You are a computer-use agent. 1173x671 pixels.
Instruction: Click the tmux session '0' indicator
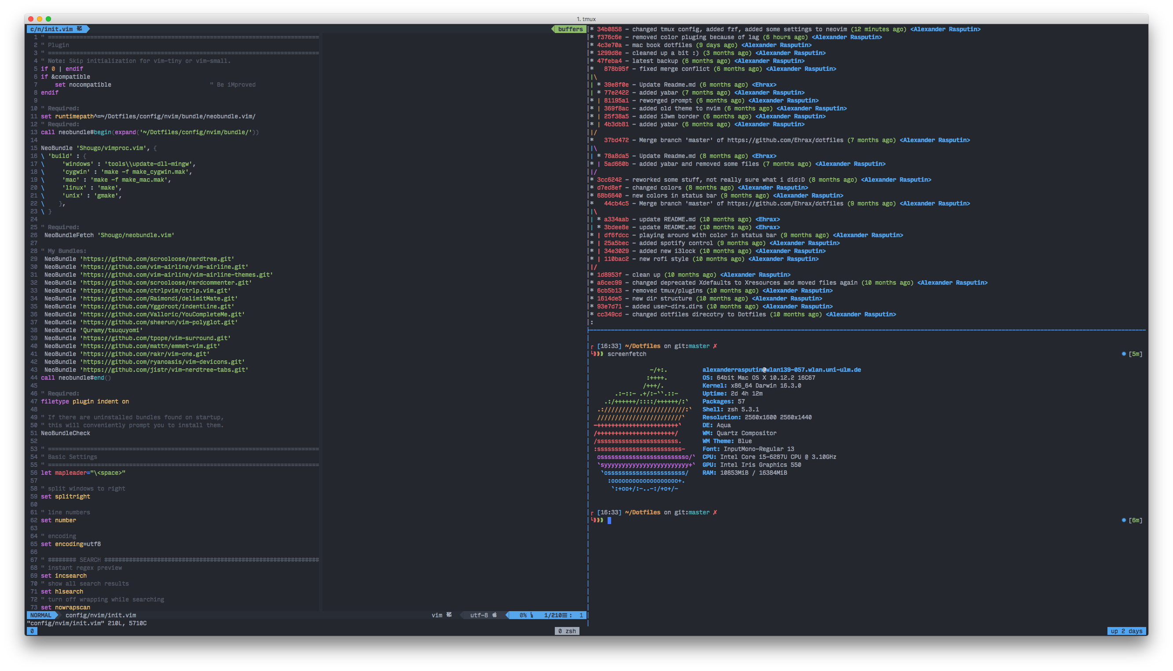pyautogui.click(x=32, y=631)
